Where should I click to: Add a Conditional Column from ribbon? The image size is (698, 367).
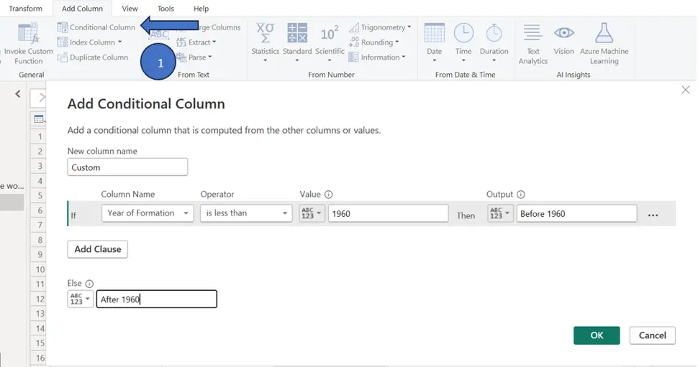click(96, 27)
